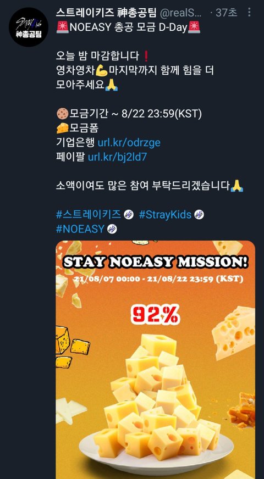
Task: Tap the #StrayKids hashtag
Action: point(165,214)
